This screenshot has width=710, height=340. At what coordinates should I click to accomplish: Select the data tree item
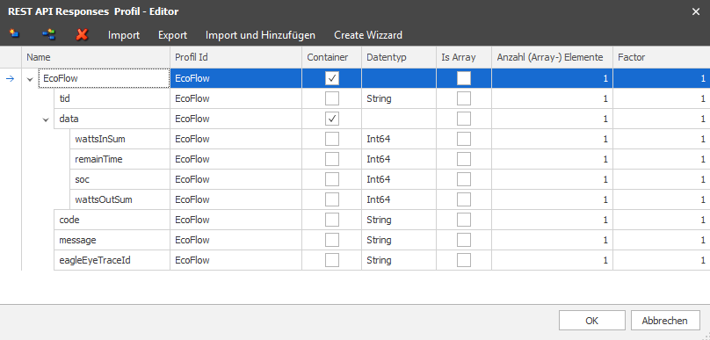(x=112, y=119)
